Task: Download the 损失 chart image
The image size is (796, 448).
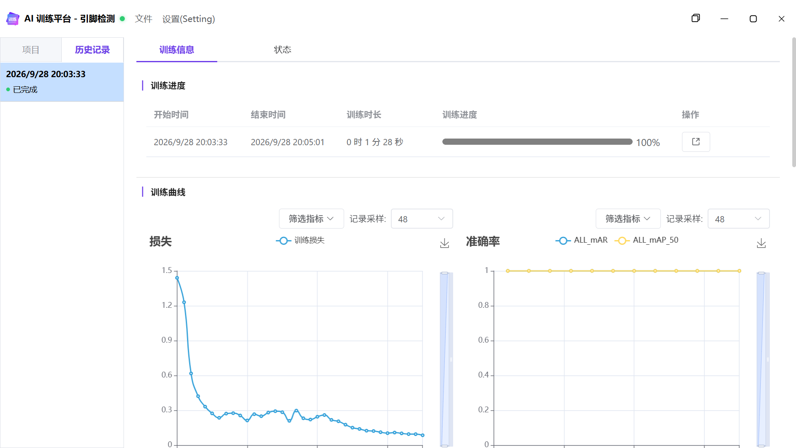Action: click(444, 243)
